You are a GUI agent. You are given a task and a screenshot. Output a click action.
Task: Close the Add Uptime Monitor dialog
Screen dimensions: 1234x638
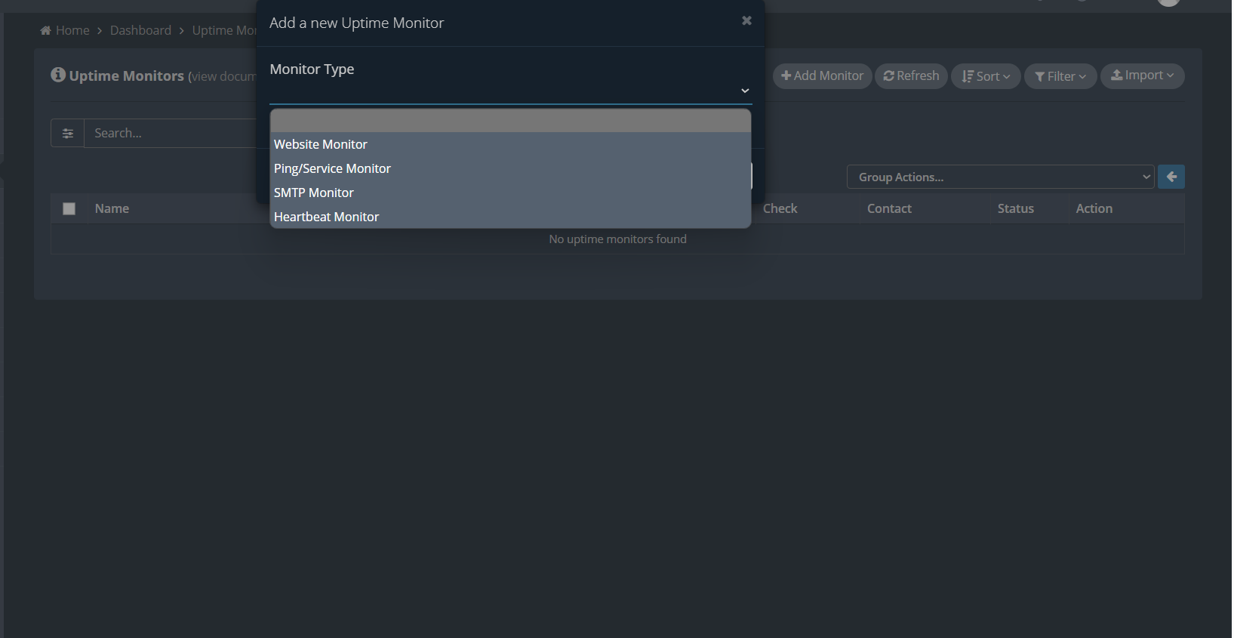(x=746, y=20)
